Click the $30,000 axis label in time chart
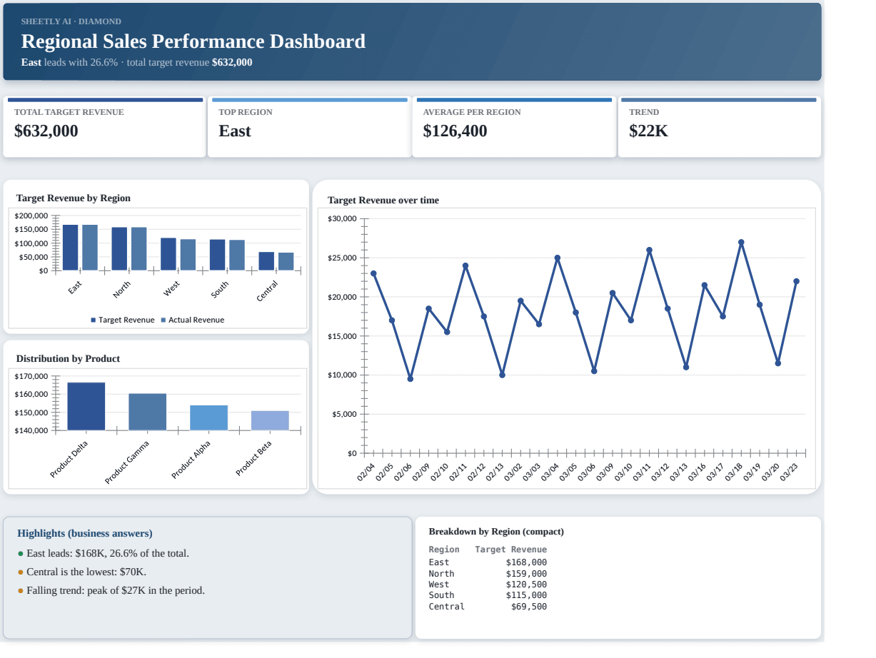Screen dimensions: 876x658 342,218
